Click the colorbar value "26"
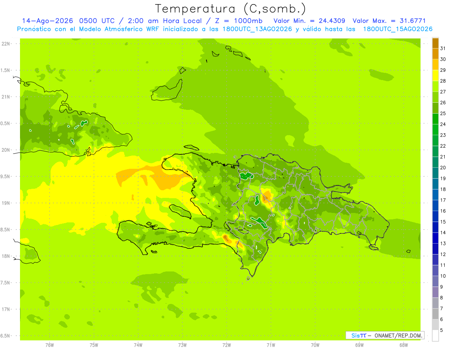Viewport: 453px width, 350px height. pos(444,102)
